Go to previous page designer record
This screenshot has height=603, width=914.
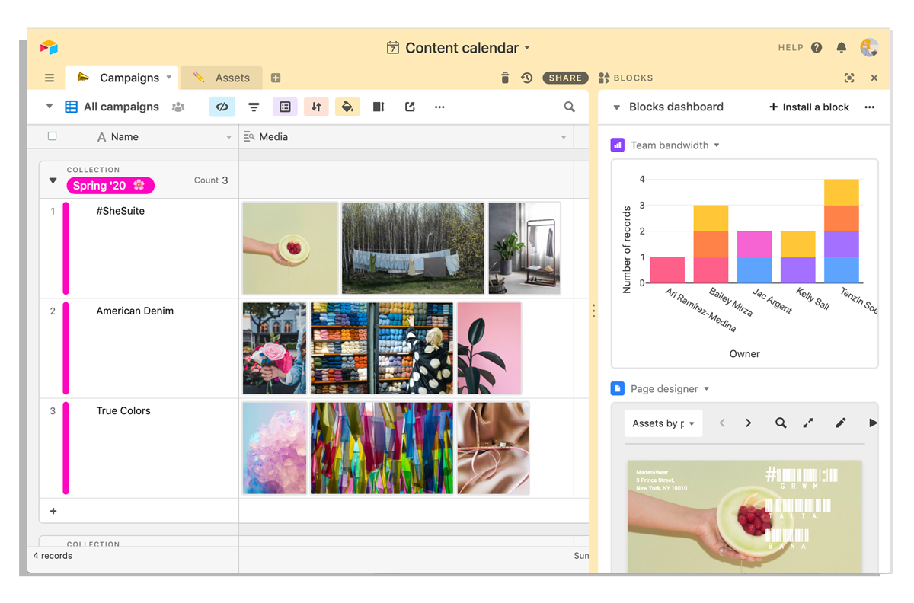[722, 423]
